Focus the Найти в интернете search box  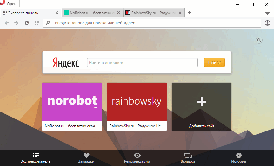pos(143,62)
